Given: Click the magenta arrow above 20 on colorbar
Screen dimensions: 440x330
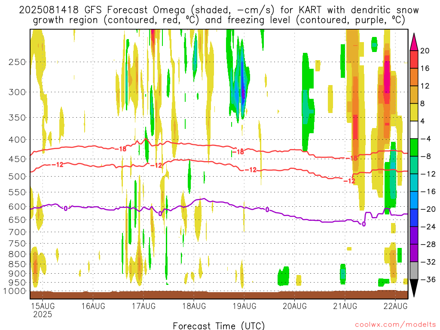Looking at the screenshot, I should pos(414,42).
